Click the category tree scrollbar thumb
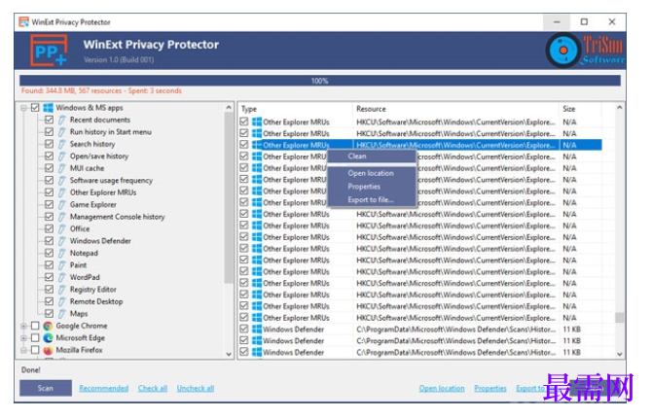652x418 pixels. (229, 197)
